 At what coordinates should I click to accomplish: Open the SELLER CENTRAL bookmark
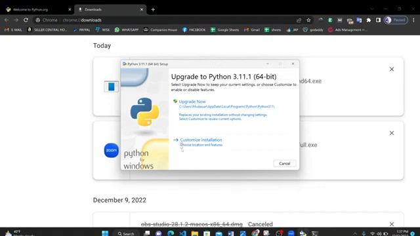(47, 29)
